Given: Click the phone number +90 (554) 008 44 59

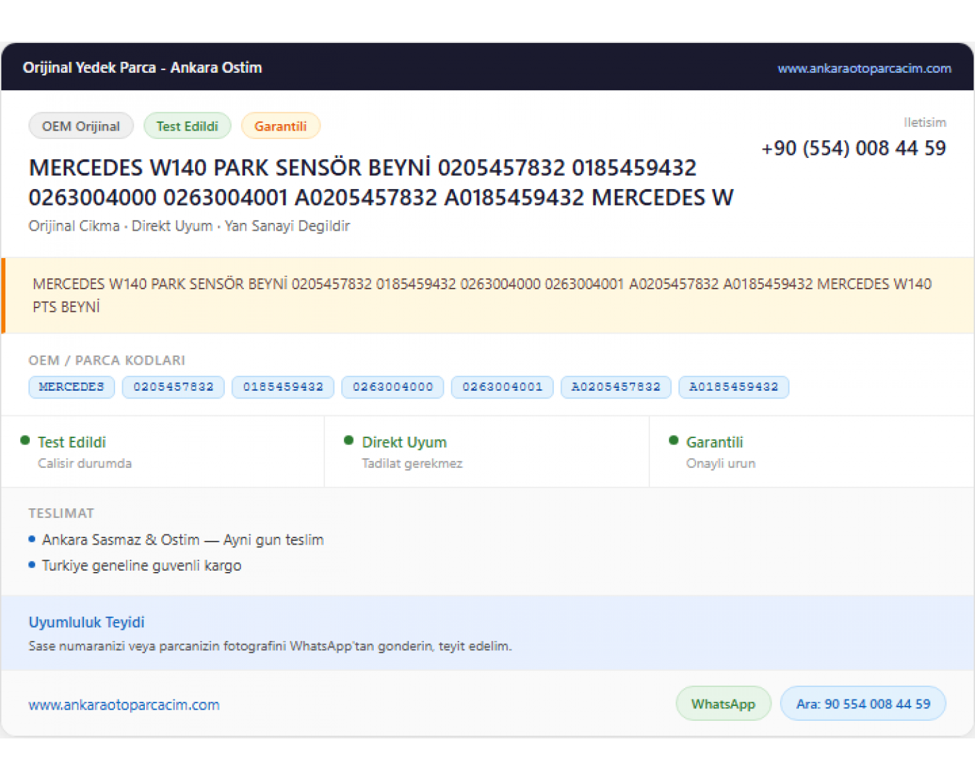Looking at the screenshot, I should (x=853, y=148).
